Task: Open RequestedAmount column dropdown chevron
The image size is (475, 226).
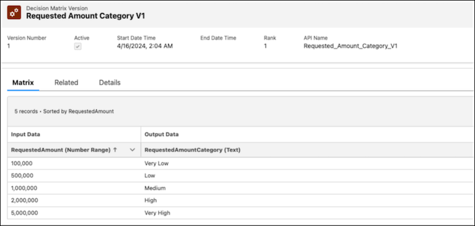Action: tap(132, 149)
